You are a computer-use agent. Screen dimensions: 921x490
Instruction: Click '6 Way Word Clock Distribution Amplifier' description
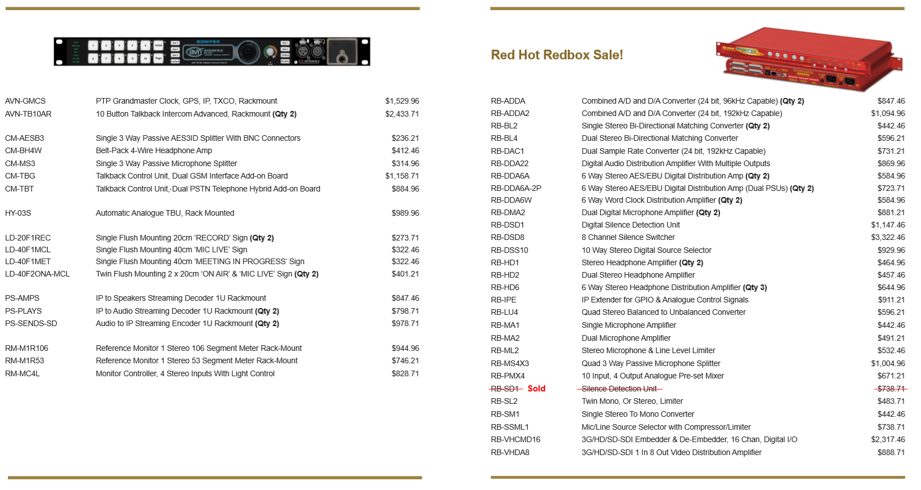point(649,200)
